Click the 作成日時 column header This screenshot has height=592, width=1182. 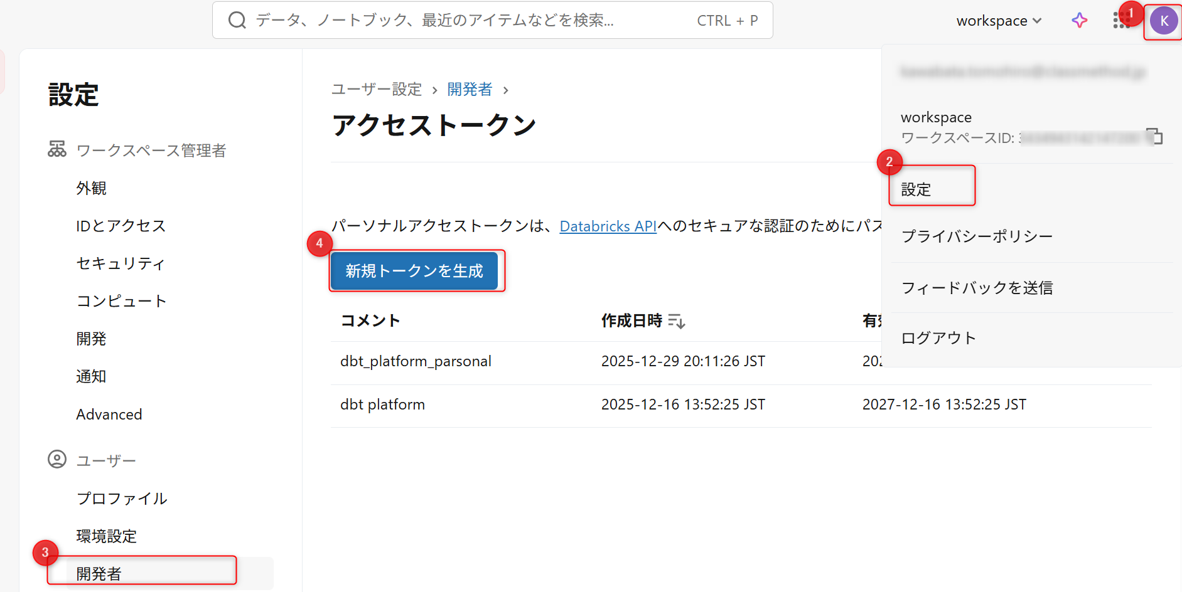click(x=631, y=320)
